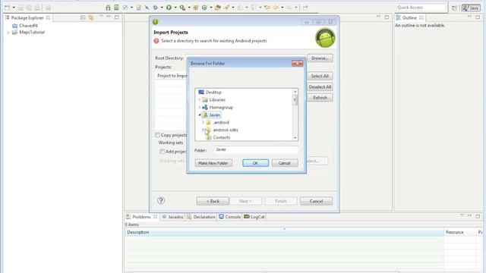Click the Select All button
The width and height of the screenshot is (486, 273).
click(320, 76)
